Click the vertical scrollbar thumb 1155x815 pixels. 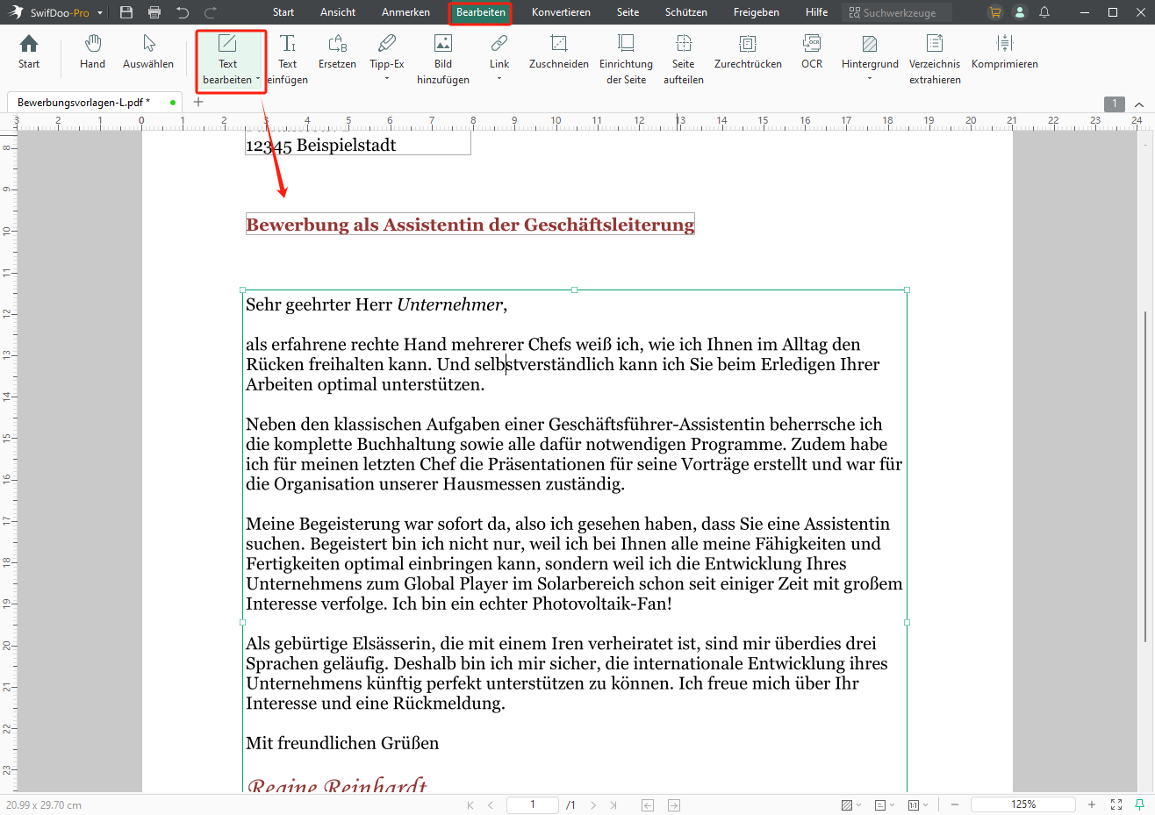[x=1145, y=476]
